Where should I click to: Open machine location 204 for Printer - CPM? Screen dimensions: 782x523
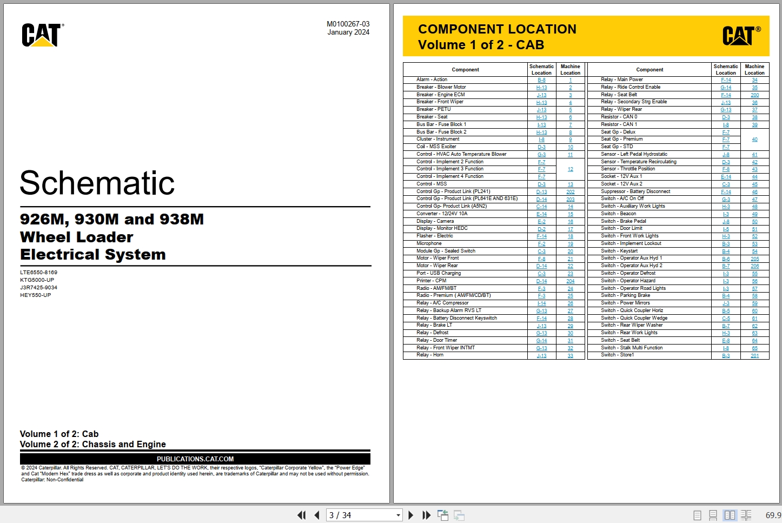point(570,281)
